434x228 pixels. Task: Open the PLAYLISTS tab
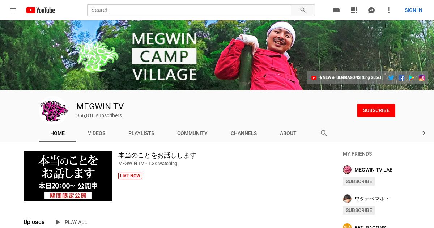(x=141, y=133)
